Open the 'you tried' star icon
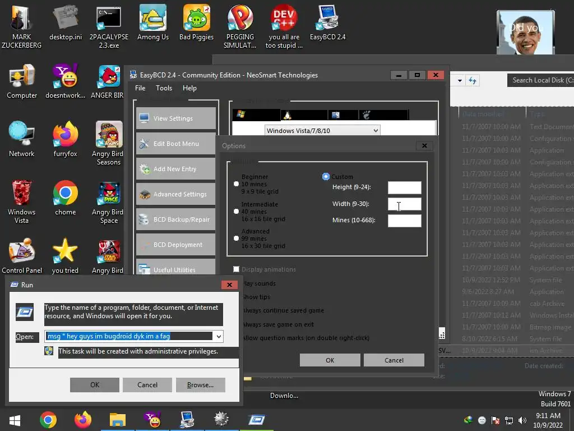Image resolution: width=574 pixels, height=431 pixels. click(65, 256)
